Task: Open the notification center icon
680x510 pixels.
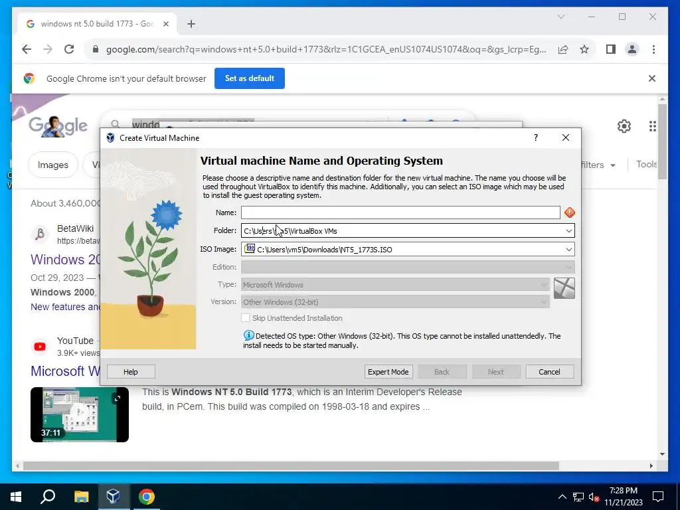Action: pos(658,497)
